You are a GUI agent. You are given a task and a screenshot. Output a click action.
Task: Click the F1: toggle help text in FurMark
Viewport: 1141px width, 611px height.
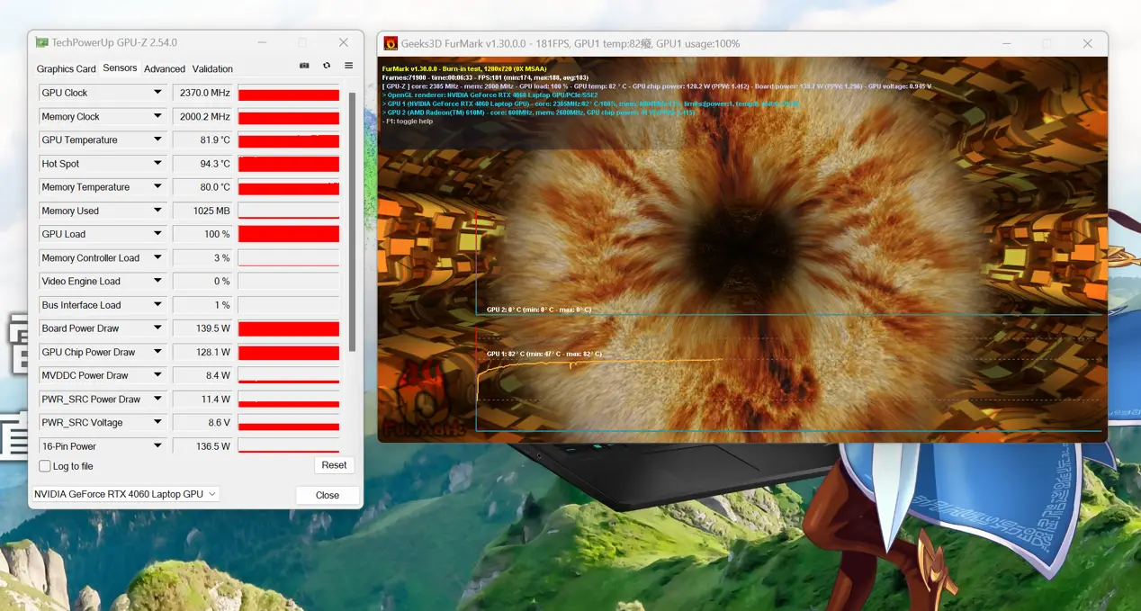[x=408, y=121]
